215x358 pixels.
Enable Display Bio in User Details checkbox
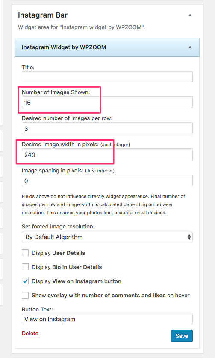coord(25,267)
